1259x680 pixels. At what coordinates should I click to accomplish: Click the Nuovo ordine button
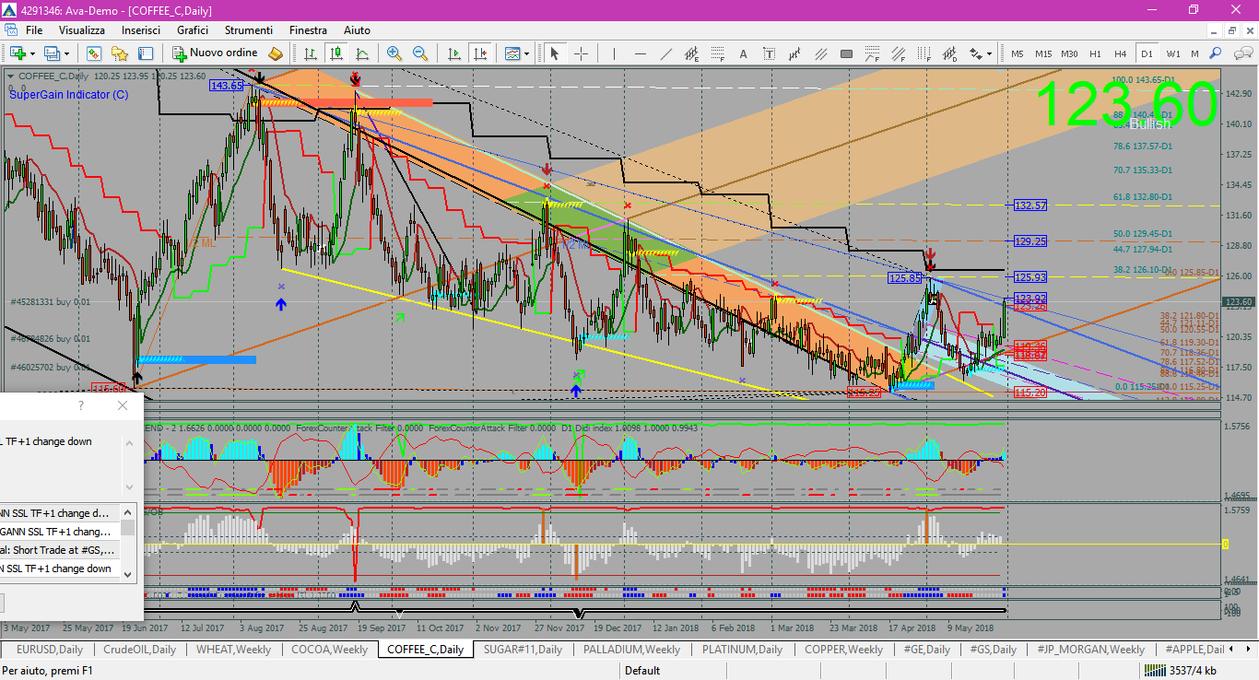tap(215, 53)
